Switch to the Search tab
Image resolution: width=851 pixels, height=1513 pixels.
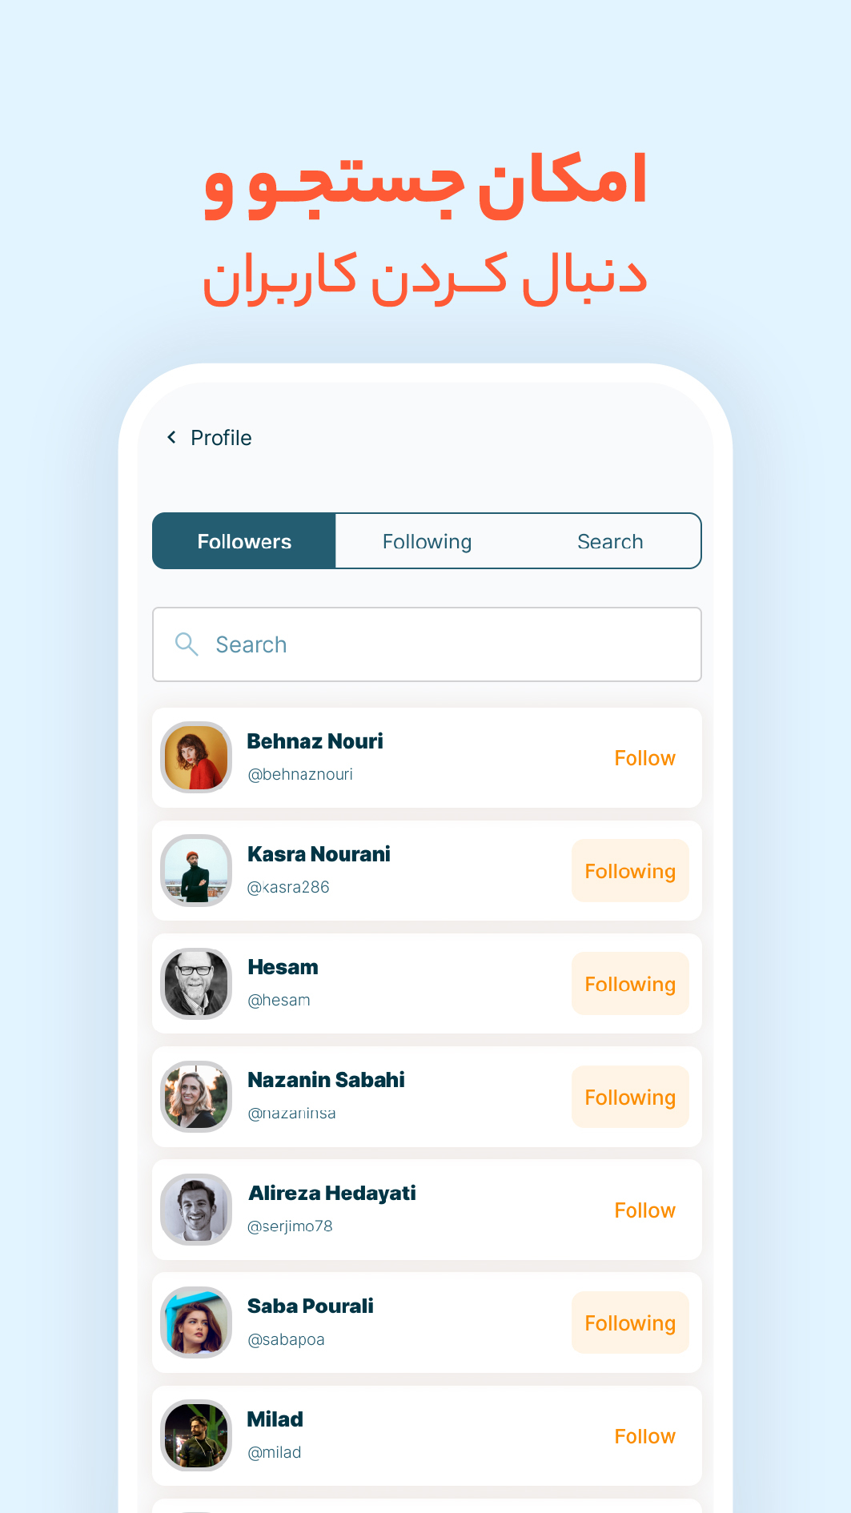coord(610,541)
